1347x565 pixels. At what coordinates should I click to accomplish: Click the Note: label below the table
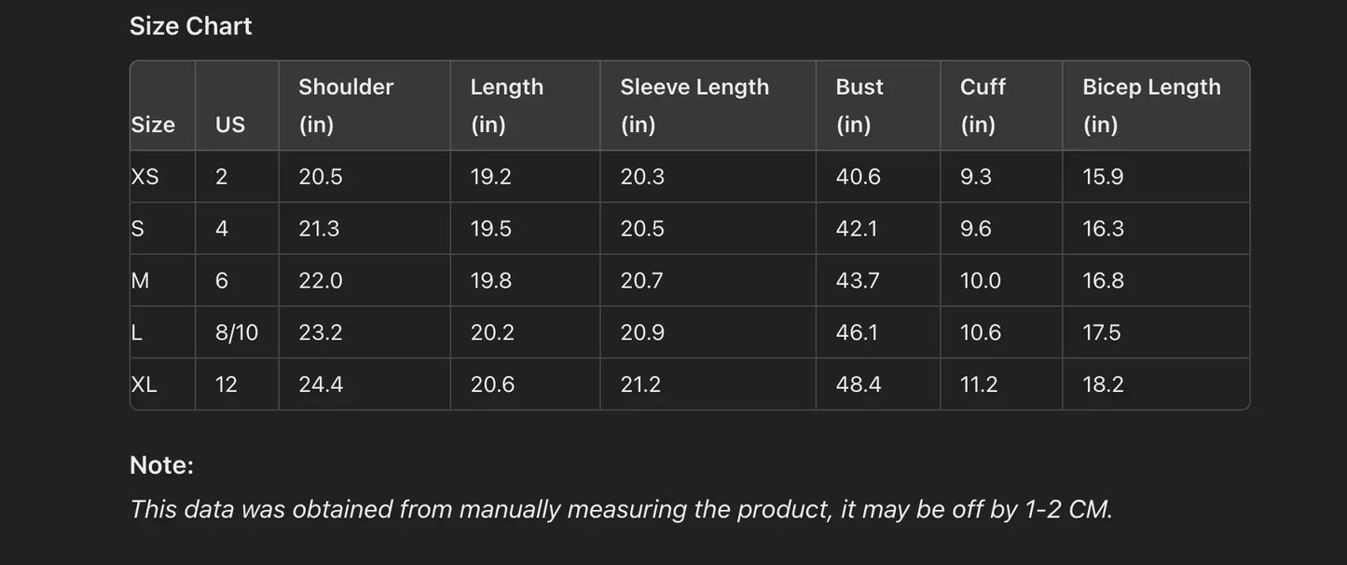pos(161,465)
